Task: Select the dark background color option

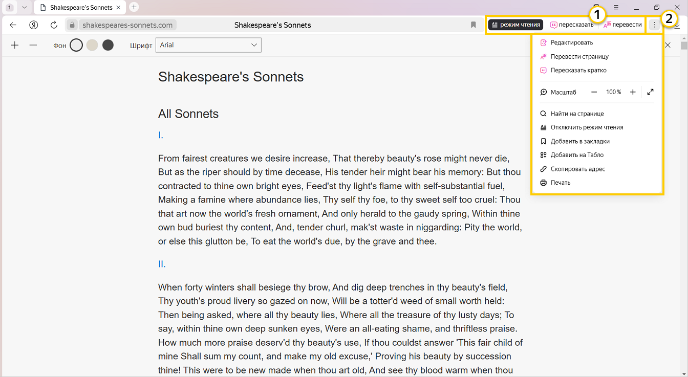Action: [x=108, y=45]
